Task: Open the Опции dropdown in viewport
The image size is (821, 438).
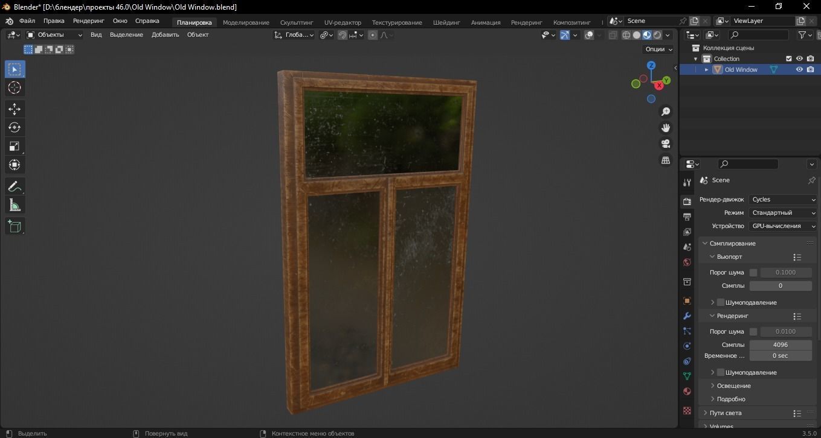Action: 659,49
